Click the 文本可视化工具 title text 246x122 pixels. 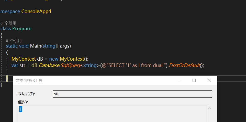point(29,81)
